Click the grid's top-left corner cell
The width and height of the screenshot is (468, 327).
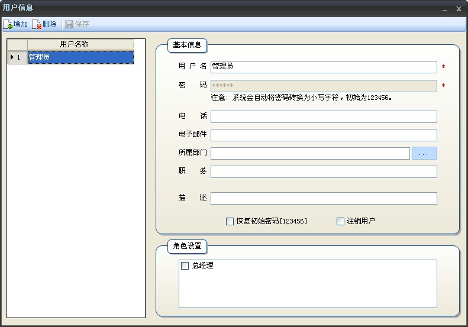(x=17, y=44)
